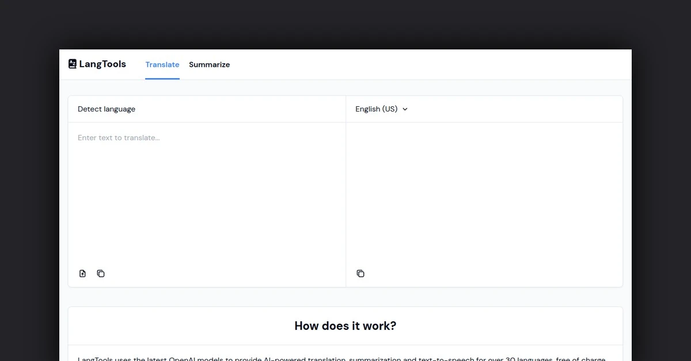This screenshot has height=361, width=691.
Task: Select the Translate tab
Action: pos(162,64)
